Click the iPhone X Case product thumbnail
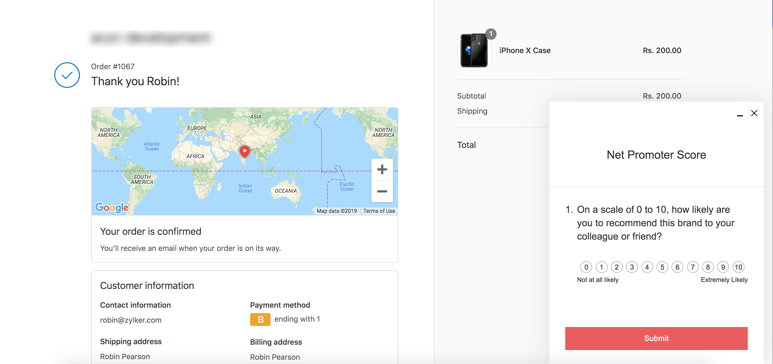Image resolution: width=773 pixels, height=364 pixels. pyautogui.click(x=474, y=50)
